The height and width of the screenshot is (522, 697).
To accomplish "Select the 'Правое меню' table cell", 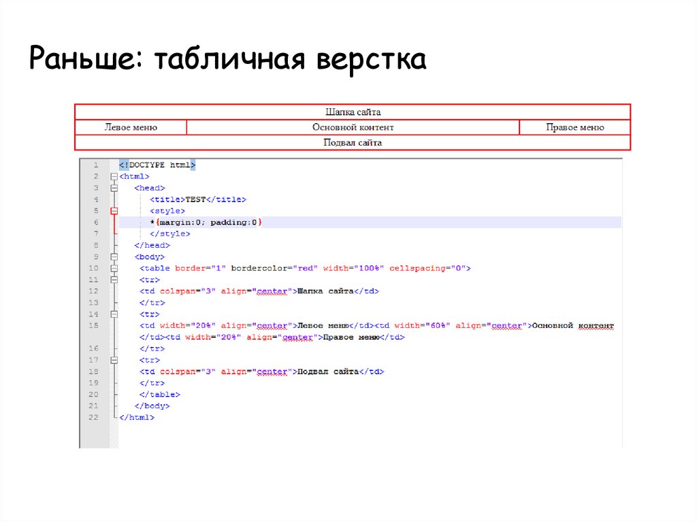I will [x=574, y=127].
